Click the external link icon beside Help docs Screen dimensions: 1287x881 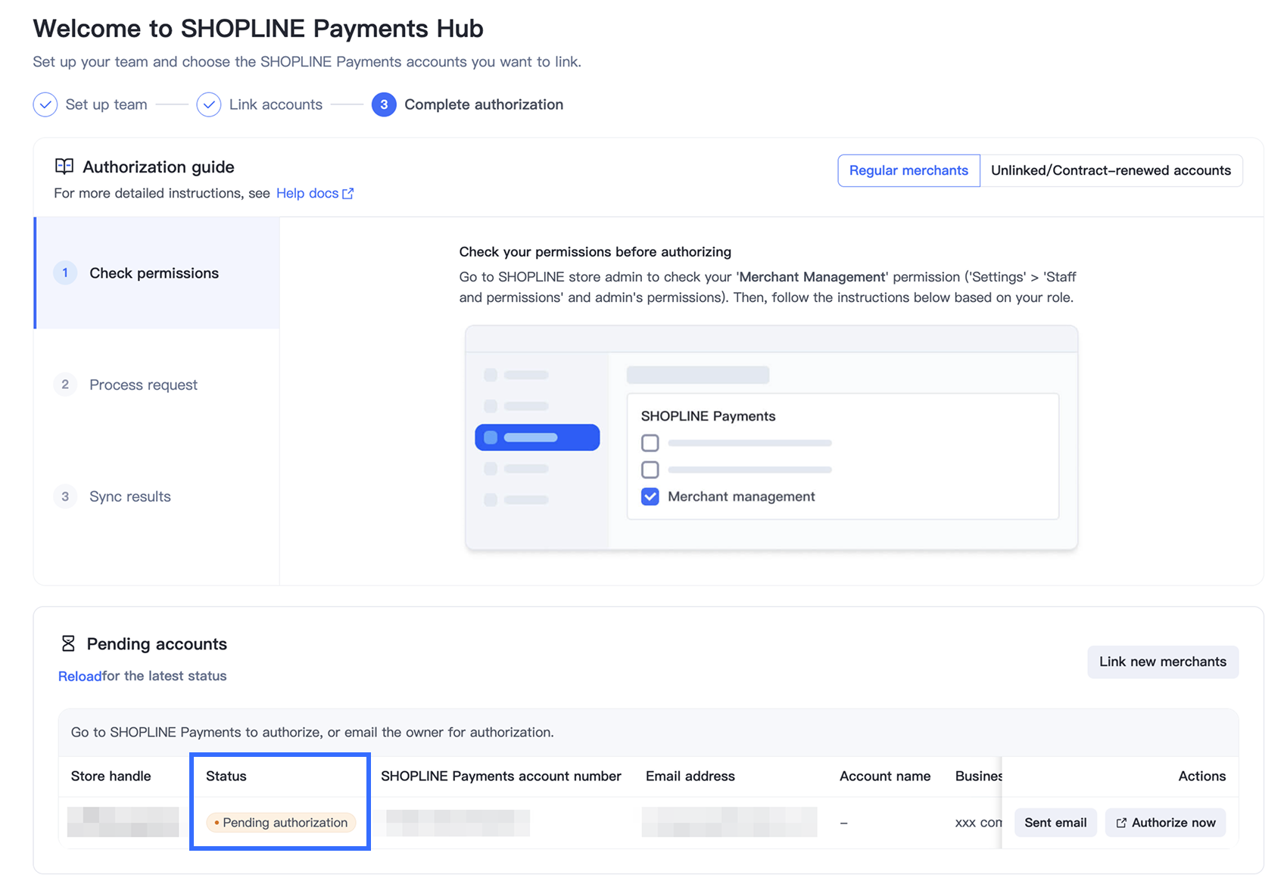point(348,194)
